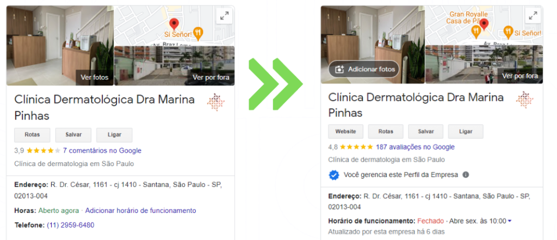Open 7 comentários no Google link

[102, 150]
